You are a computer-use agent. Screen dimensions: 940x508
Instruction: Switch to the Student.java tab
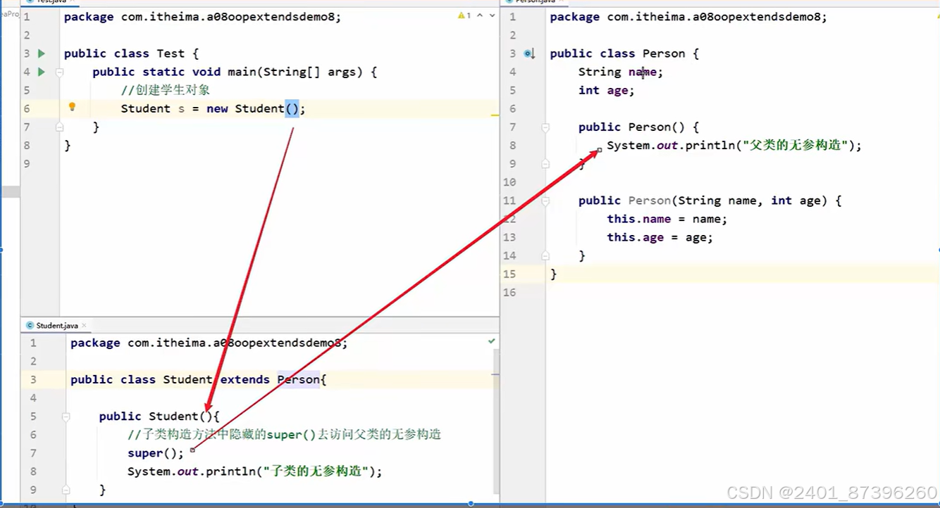tap(57, 326)
